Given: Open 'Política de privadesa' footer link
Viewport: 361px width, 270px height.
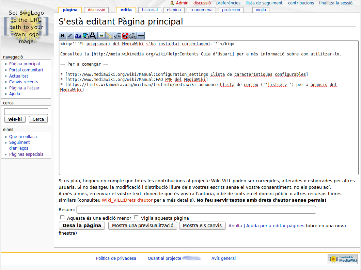Looking at the screenshot, I should (116, 258).
